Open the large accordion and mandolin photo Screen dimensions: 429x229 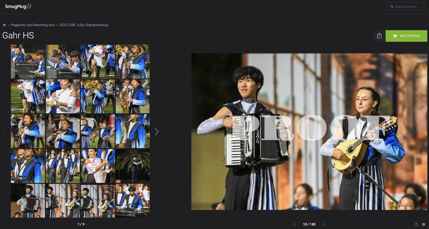[x=309, y=132]
